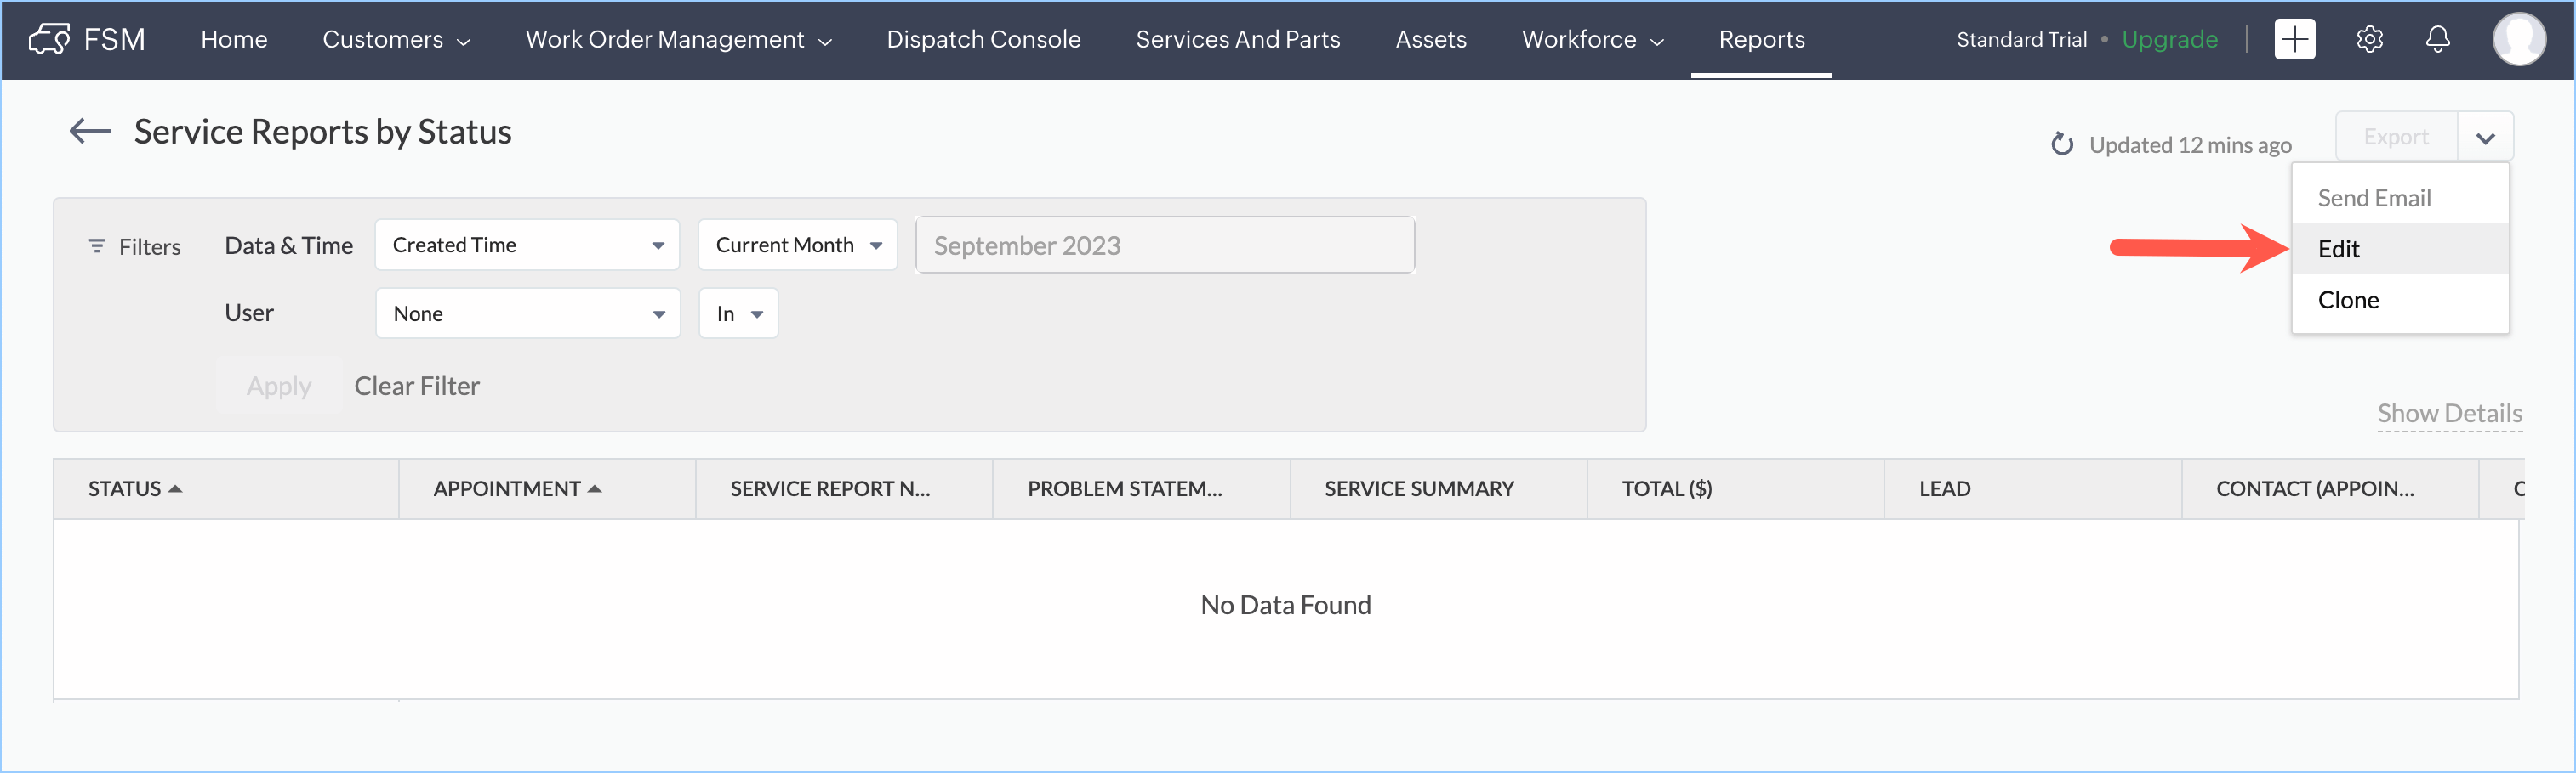Refresh the report with reload icon
This screenshot has width=2576, height=773.
click(x=2062, y=144)
